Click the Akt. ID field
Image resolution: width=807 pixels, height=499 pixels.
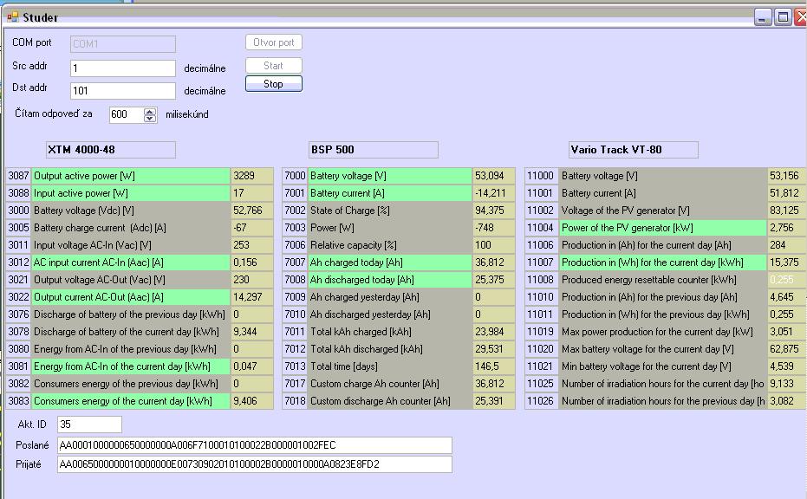[x=89, y=424]
